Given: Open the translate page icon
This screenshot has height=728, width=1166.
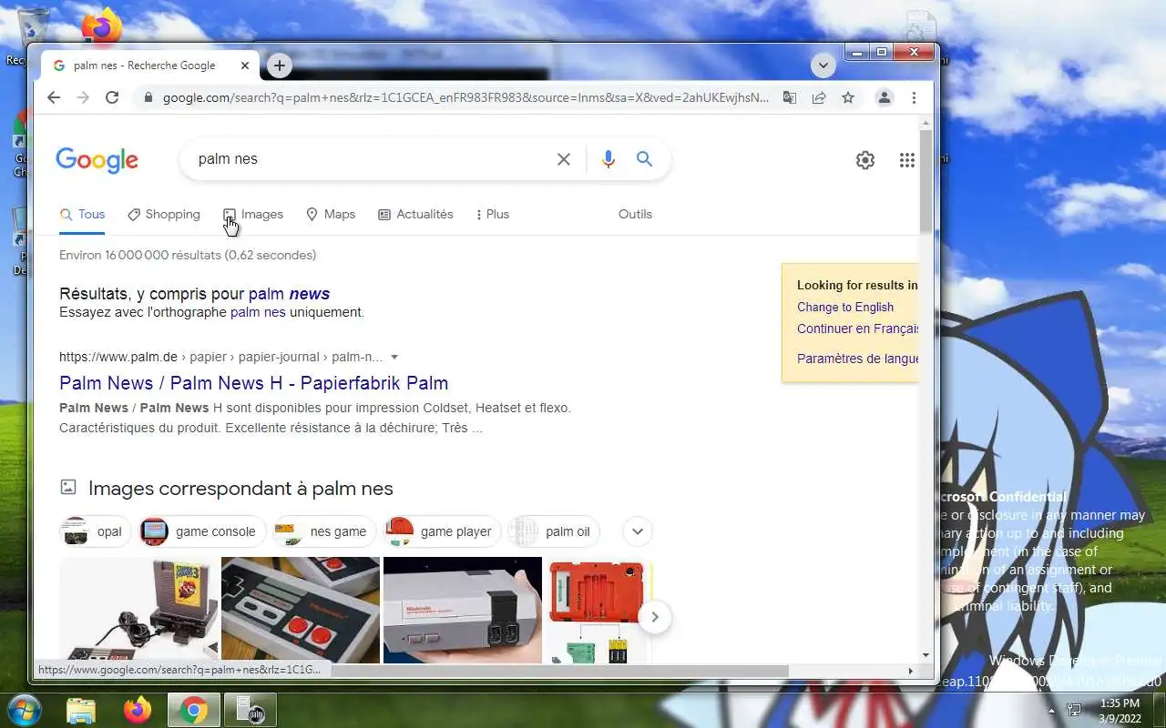Looking at the screenshot, I should tap(790, 97).
